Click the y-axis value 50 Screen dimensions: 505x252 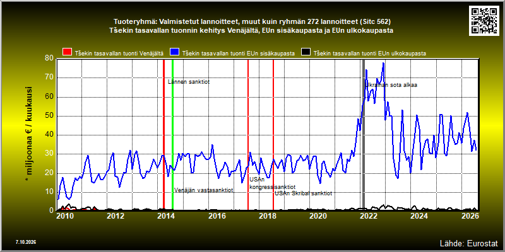tap(49, 116)
